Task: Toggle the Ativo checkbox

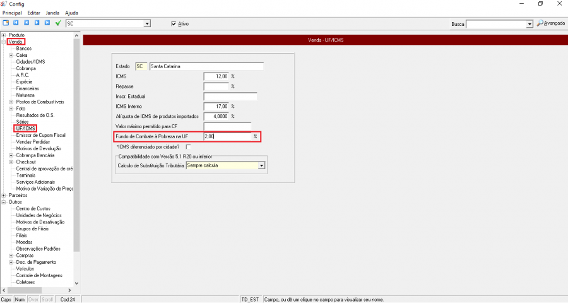Action: click(x=174, y=24)
